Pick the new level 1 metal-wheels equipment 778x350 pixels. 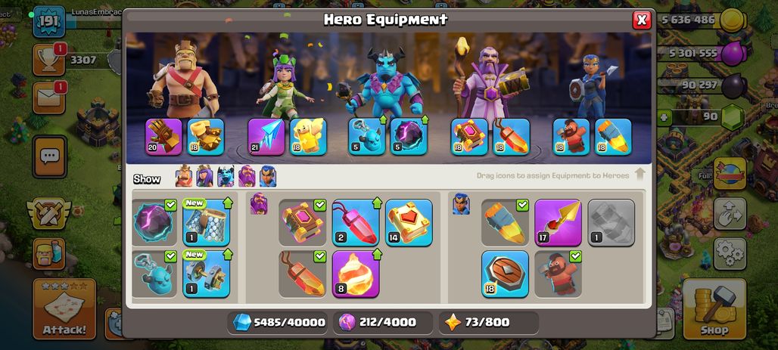[207, 274]
